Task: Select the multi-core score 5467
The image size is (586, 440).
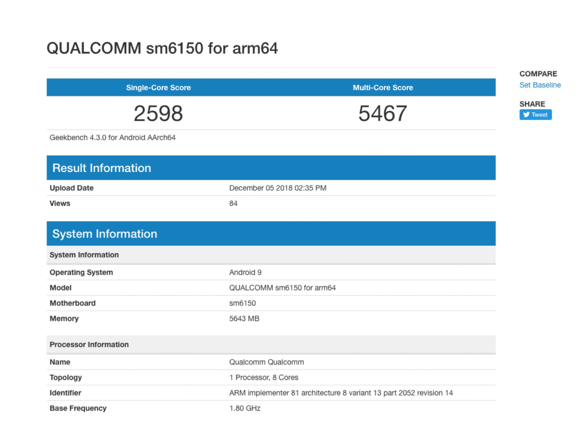Action: 383,113
